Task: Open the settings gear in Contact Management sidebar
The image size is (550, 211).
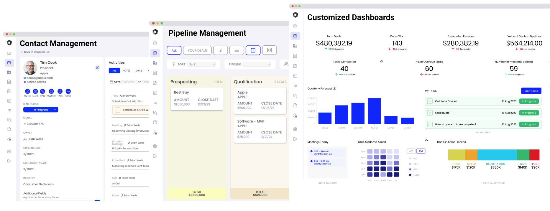Action: [9, 151]
